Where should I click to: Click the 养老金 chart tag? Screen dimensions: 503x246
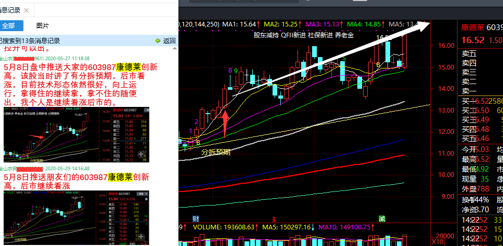[344, 35]
